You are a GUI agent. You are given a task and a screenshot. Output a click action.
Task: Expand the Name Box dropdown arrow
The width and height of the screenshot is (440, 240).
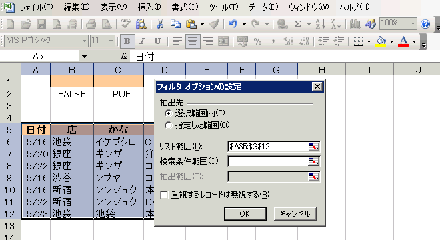tap(84, 57)
